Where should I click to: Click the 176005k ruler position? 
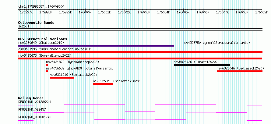183,12
